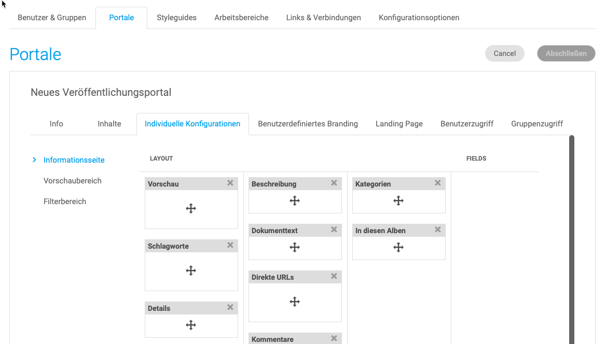This screenshot has height=344, width=606.
Task: Remove the Kommentare block with its X
Action: [334, 339]
